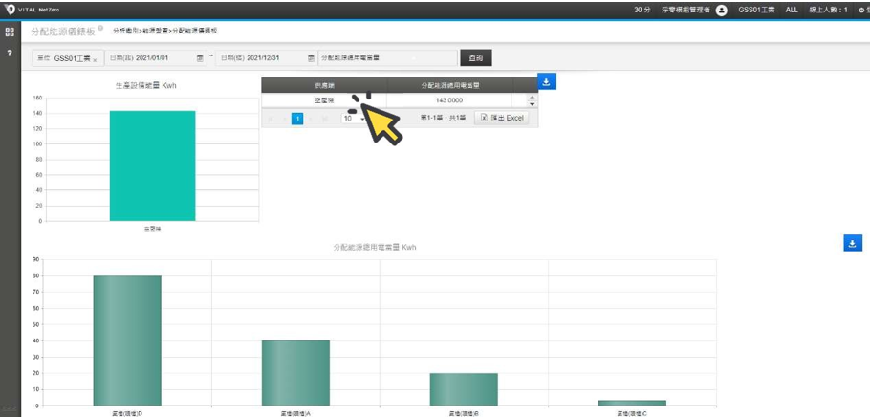The height and width of the screenshot is (417, 870).
Task: Expand the 分配能源總用電當量 dropdown
Action: pos(387,58)
